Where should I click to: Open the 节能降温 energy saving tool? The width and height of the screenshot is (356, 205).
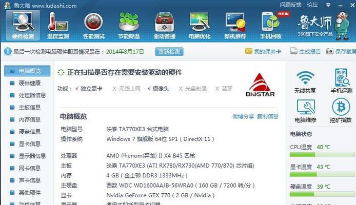[129, 26]
